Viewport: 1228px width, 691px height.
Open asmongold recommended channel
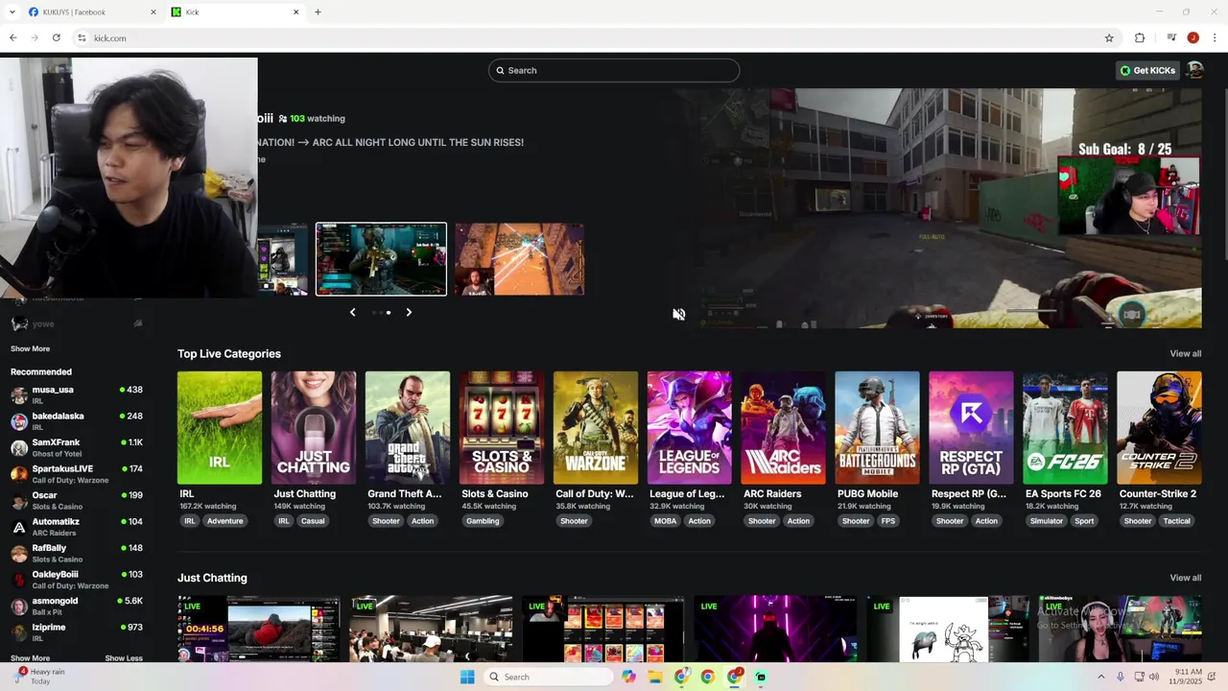77,606
